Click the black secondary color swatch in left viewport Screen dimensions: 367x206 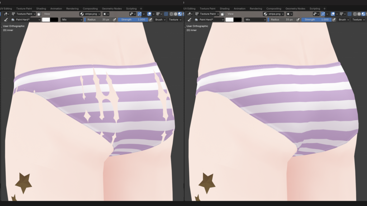point(54,20)
